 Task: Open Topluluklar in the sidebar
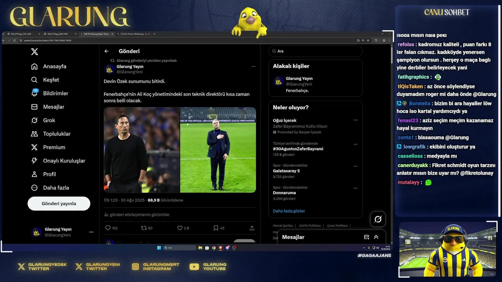[51, 134]
